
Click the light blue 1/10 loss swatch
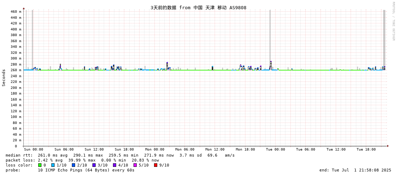point(53,165)
